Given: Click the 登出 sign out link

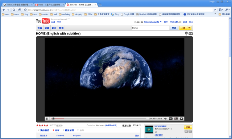Looking at the screenshot, I should click(191, 22).
